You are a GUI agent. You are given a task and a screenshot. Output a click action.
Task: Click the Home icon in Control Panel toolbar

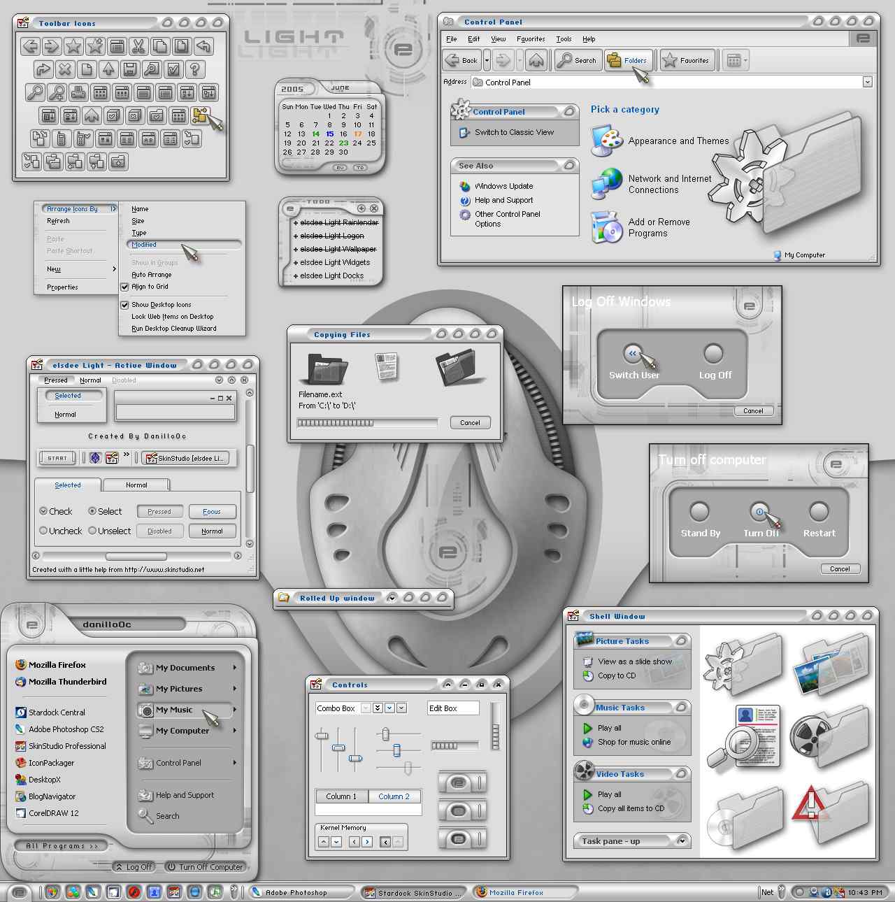click(536, 60)
